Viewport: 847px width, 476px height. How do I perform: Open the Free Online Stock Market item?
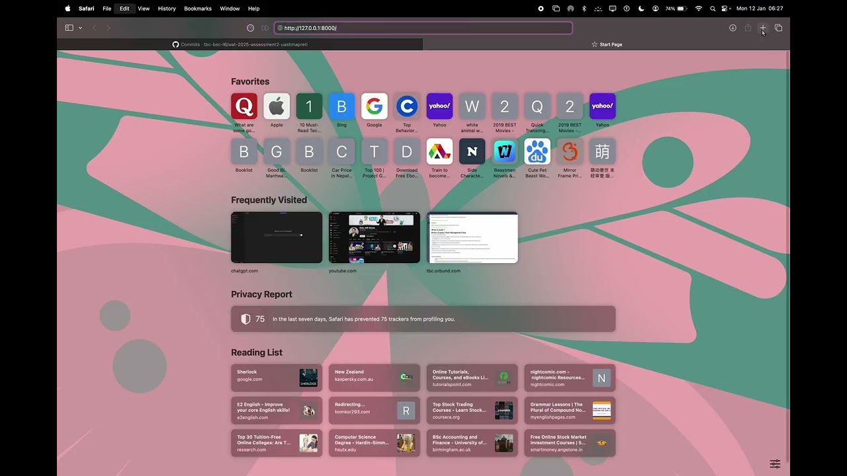tap(570, 443)
